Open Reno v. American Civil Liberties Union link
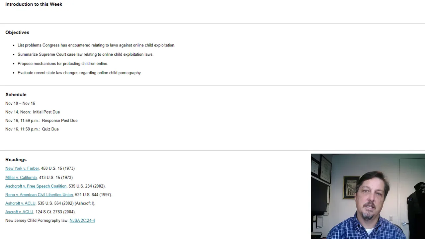 pos(39,195)
